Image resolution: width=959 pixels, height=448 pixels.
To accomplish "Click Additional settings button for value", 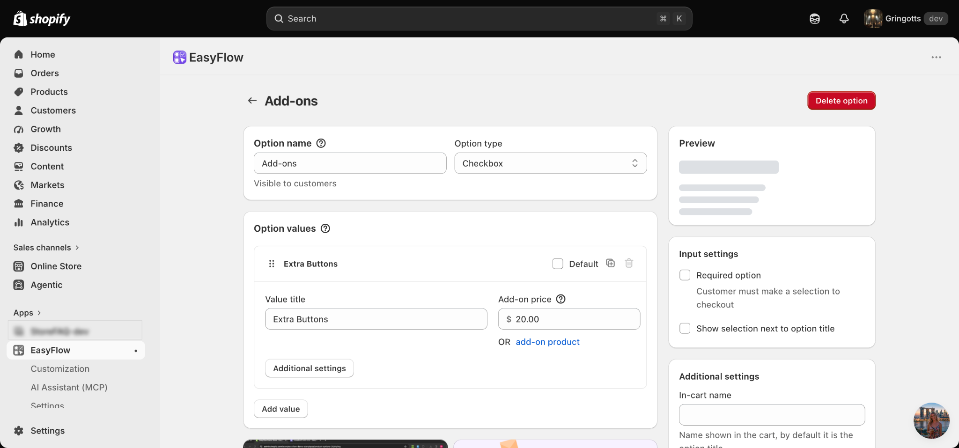I will pyautogui.click(x=310, y=368).
